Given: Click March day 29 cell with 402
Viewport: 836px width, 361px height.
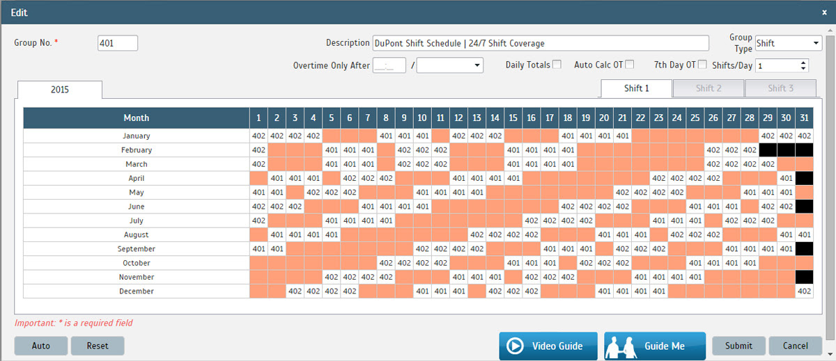Looking at the screenshot, I should [x=768, y=164].
